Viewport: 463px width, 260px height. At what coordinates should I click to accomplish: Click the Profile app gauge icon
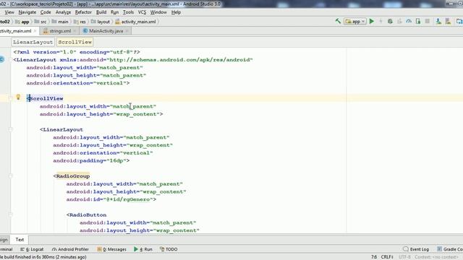[409, 21]
